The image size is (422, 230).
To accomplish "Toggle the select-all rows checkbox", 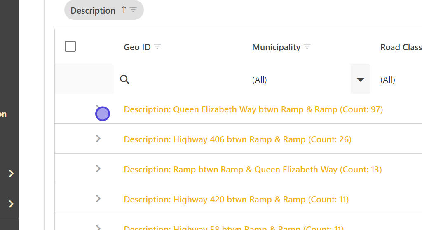I will point(70,46).
